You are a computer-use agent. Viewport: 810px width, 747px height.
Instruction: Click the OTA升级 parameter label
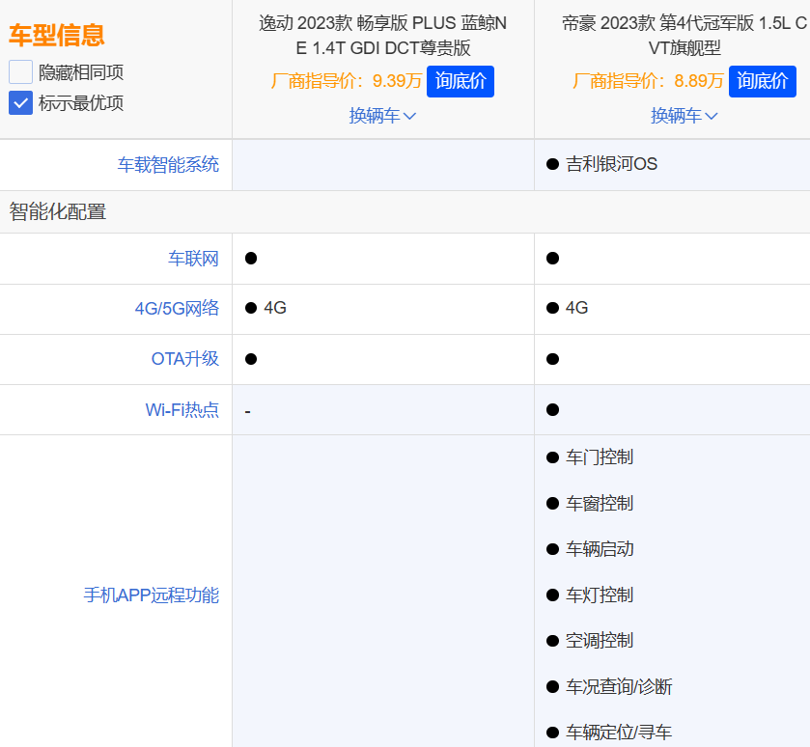pyautogui.click(x=184, y=359)
